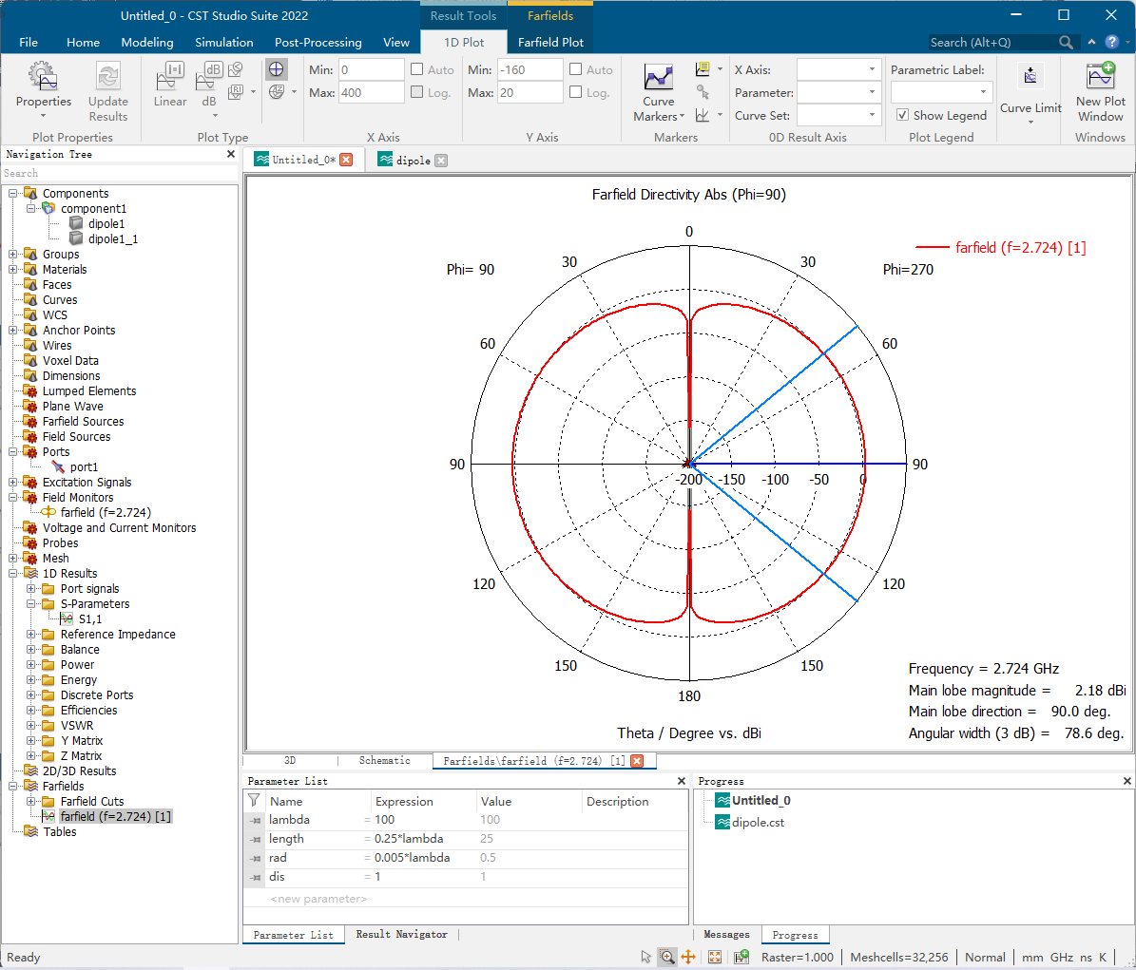Switch to the Schematic view tab
Image resolution: width=1136 pixels, height=970 pixels.
coord(385,761)
